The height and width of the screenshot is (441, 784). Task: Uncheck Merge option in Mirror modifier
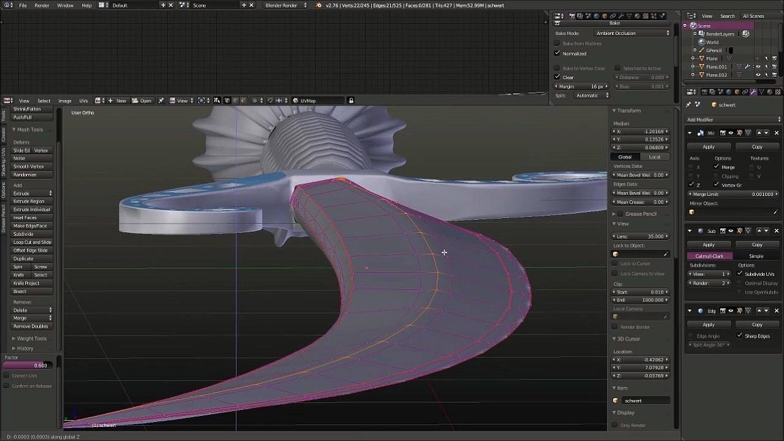pos(717,167)
